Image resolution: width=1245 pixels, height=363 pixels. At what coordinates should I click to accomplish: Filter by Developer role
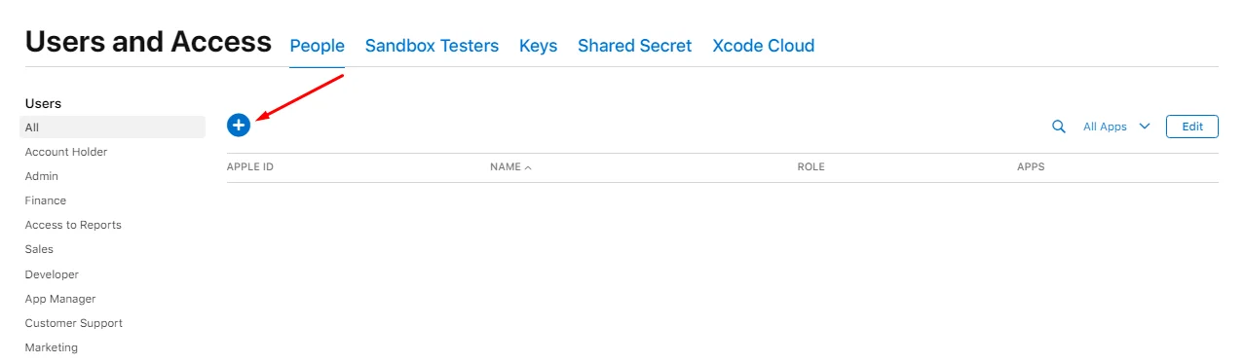(52, 274)
